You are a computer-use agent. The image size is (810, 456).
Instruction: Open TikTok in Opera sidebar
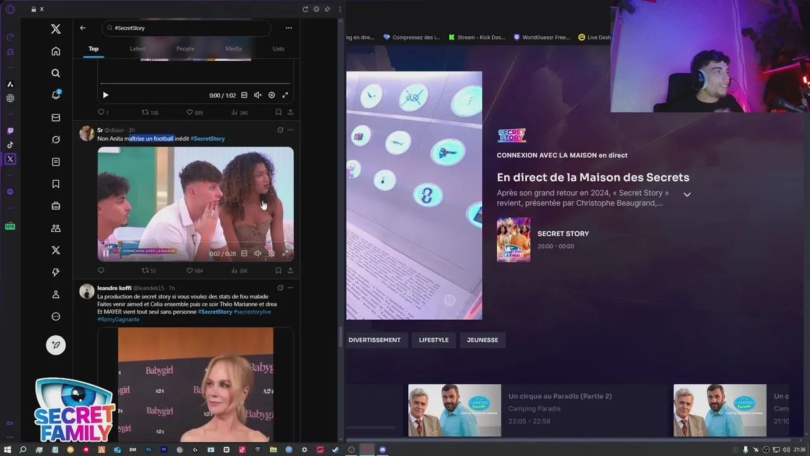point(10,145)
